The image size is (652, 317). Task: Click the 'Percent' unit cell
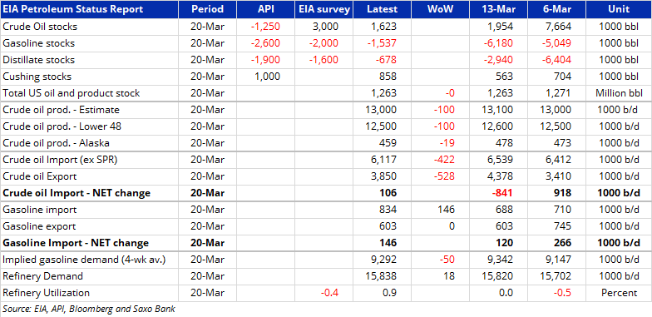pyautogui.click(x=619, y=293)
